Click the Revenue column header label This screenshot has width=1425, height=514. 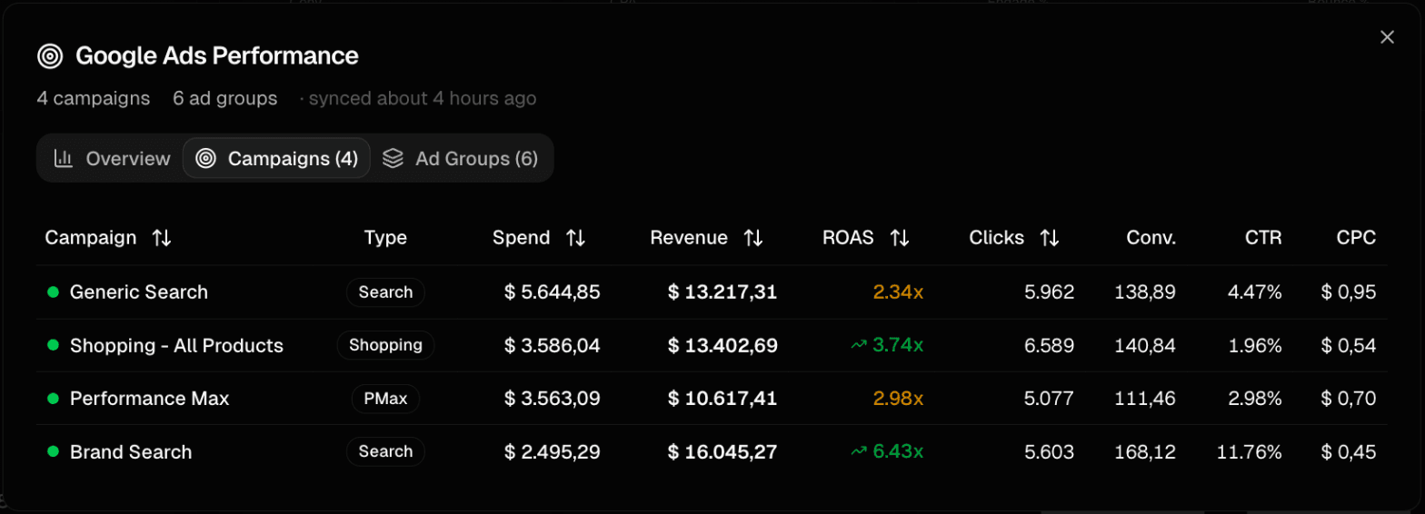coord(689,238)
